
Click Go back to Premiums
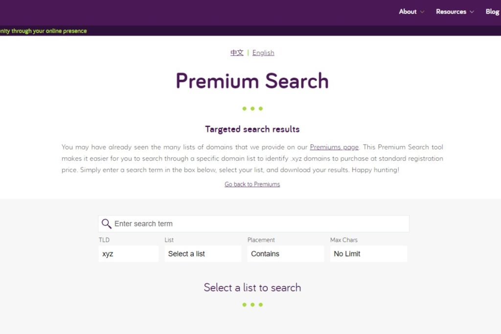pyautogui.click(x=252, y=184)
